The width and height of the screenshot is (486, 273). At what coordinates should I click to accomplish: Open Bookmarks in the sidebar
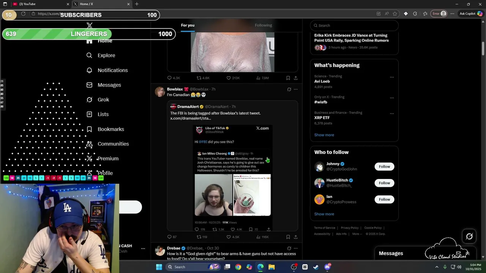pyautogui.click(x=105, y=129)
